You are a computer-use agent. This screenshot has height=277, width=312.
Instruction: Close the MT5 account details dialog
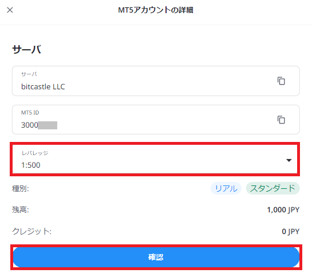click(10, 10)
